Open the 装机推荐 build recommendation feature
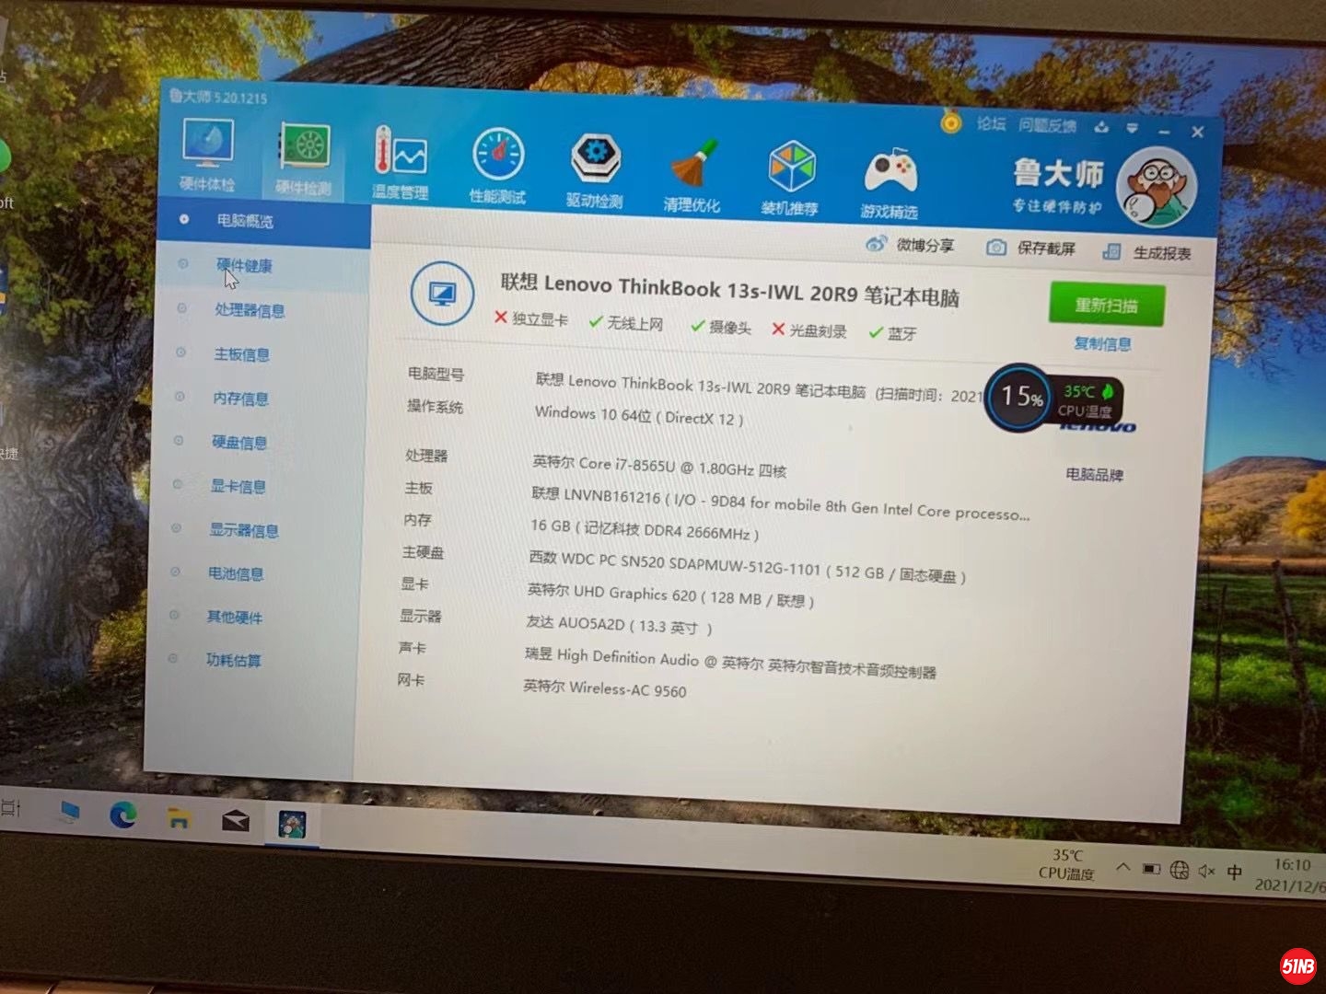The height and width of the screenshot is (994, 1326). pyautogui.click(x=792, y=166)
